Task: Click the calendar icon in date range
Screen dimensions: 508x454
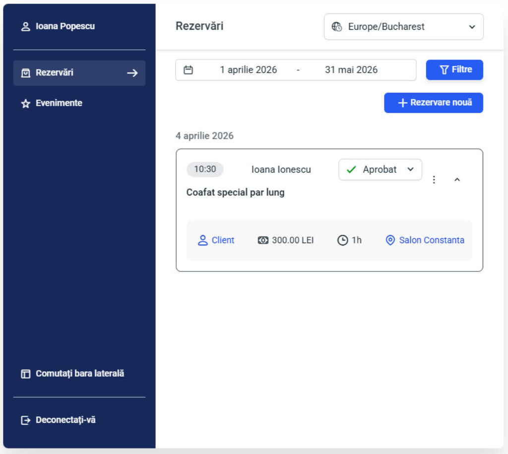Action: point(188,70)
